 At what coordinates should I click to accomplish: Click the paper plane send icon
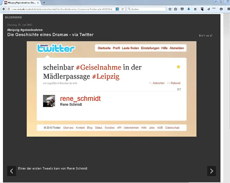[208, 9]
